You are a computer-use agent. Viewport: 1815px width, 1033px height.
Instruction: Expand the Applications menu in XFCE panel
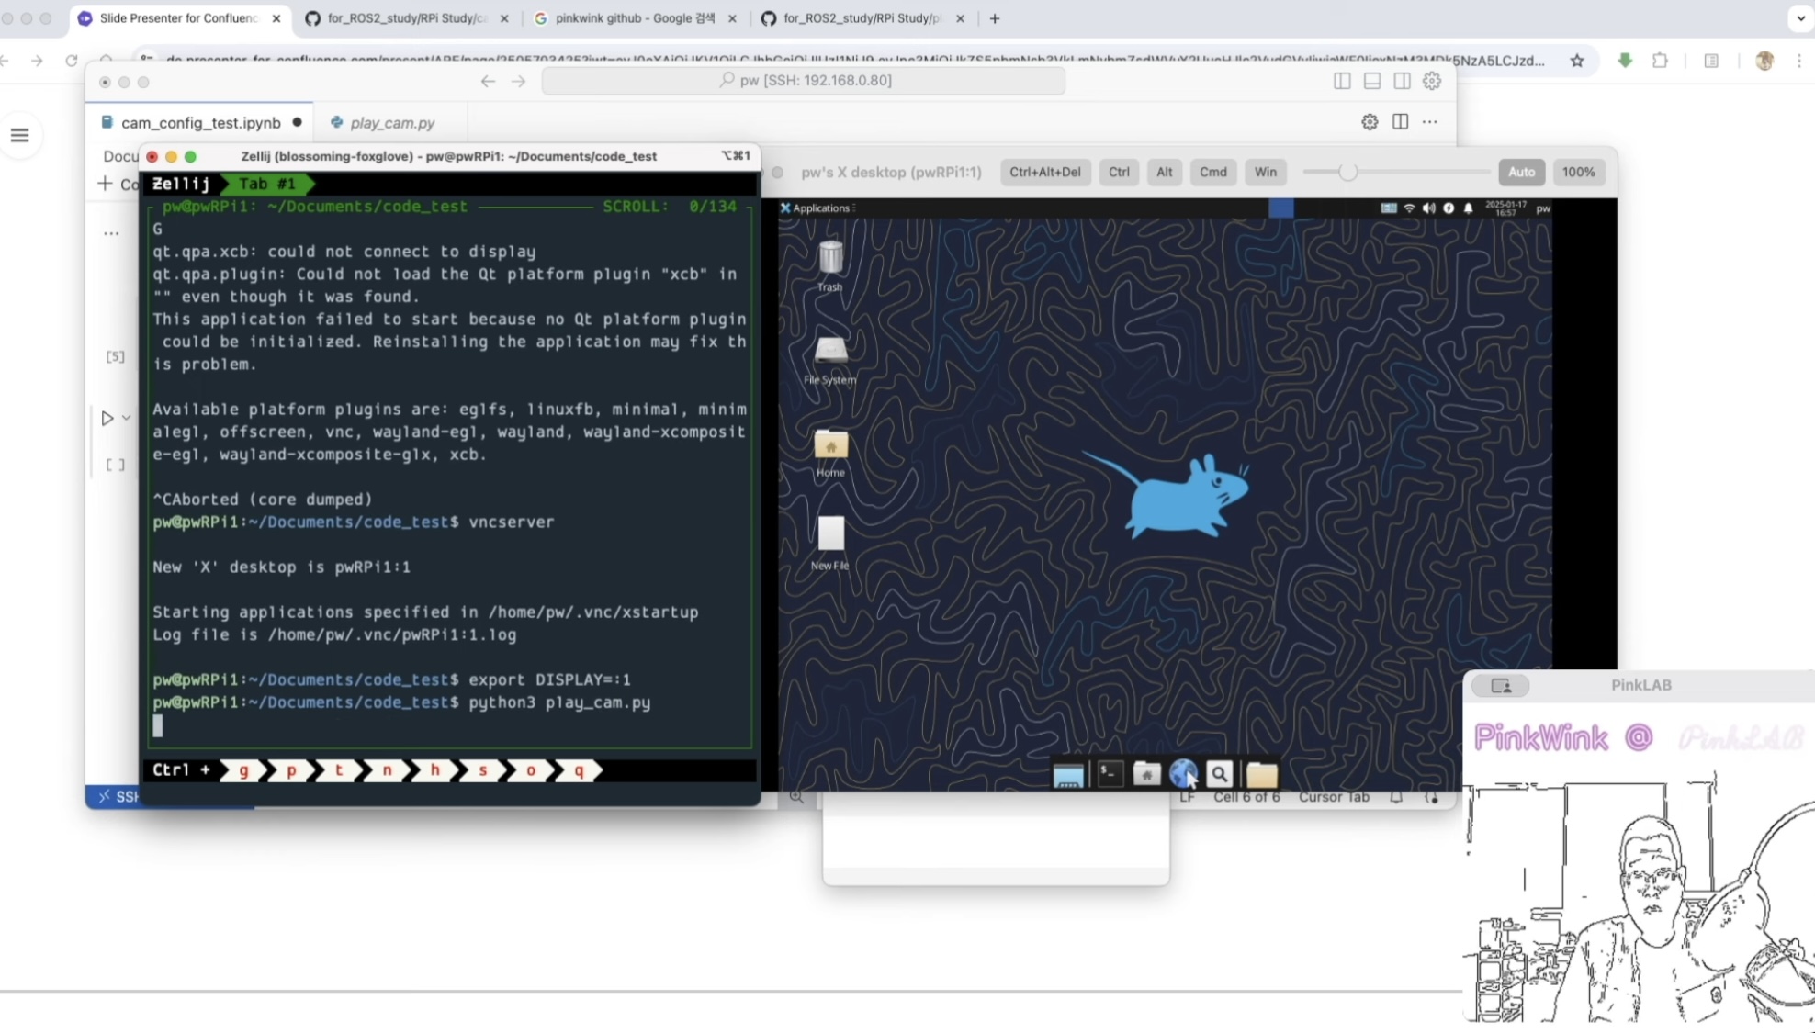click(816, 208)
